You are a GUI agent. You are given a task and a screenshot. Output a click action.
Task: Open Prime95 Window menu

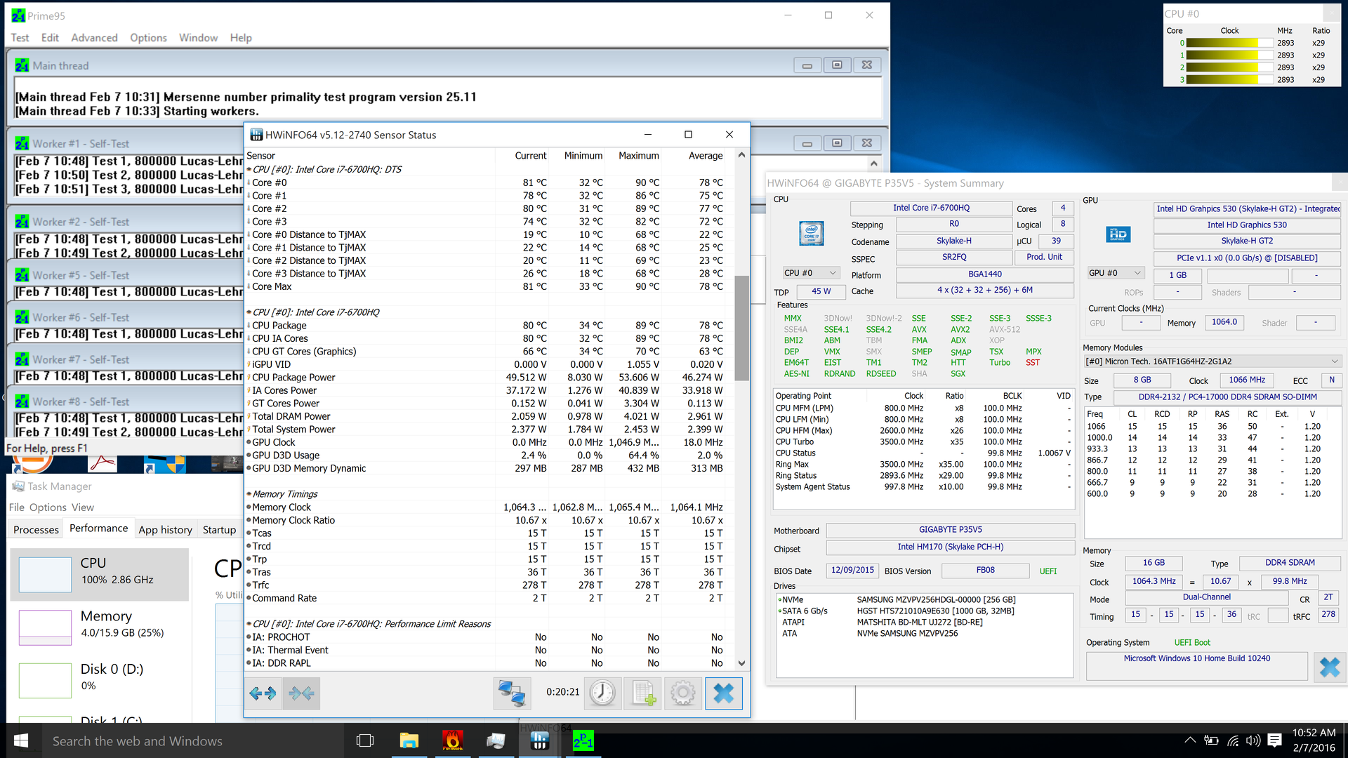[x=198, y=38]
